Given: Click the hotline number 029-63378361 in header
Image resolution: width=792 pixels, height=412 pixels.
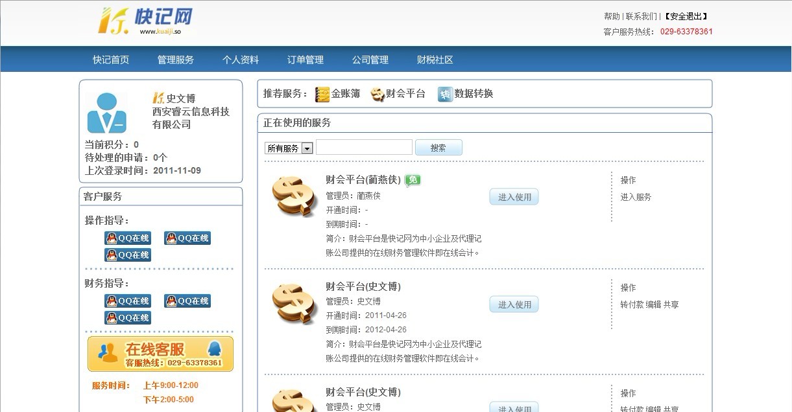Looking at the screenshot, I should tap(686, 31).
